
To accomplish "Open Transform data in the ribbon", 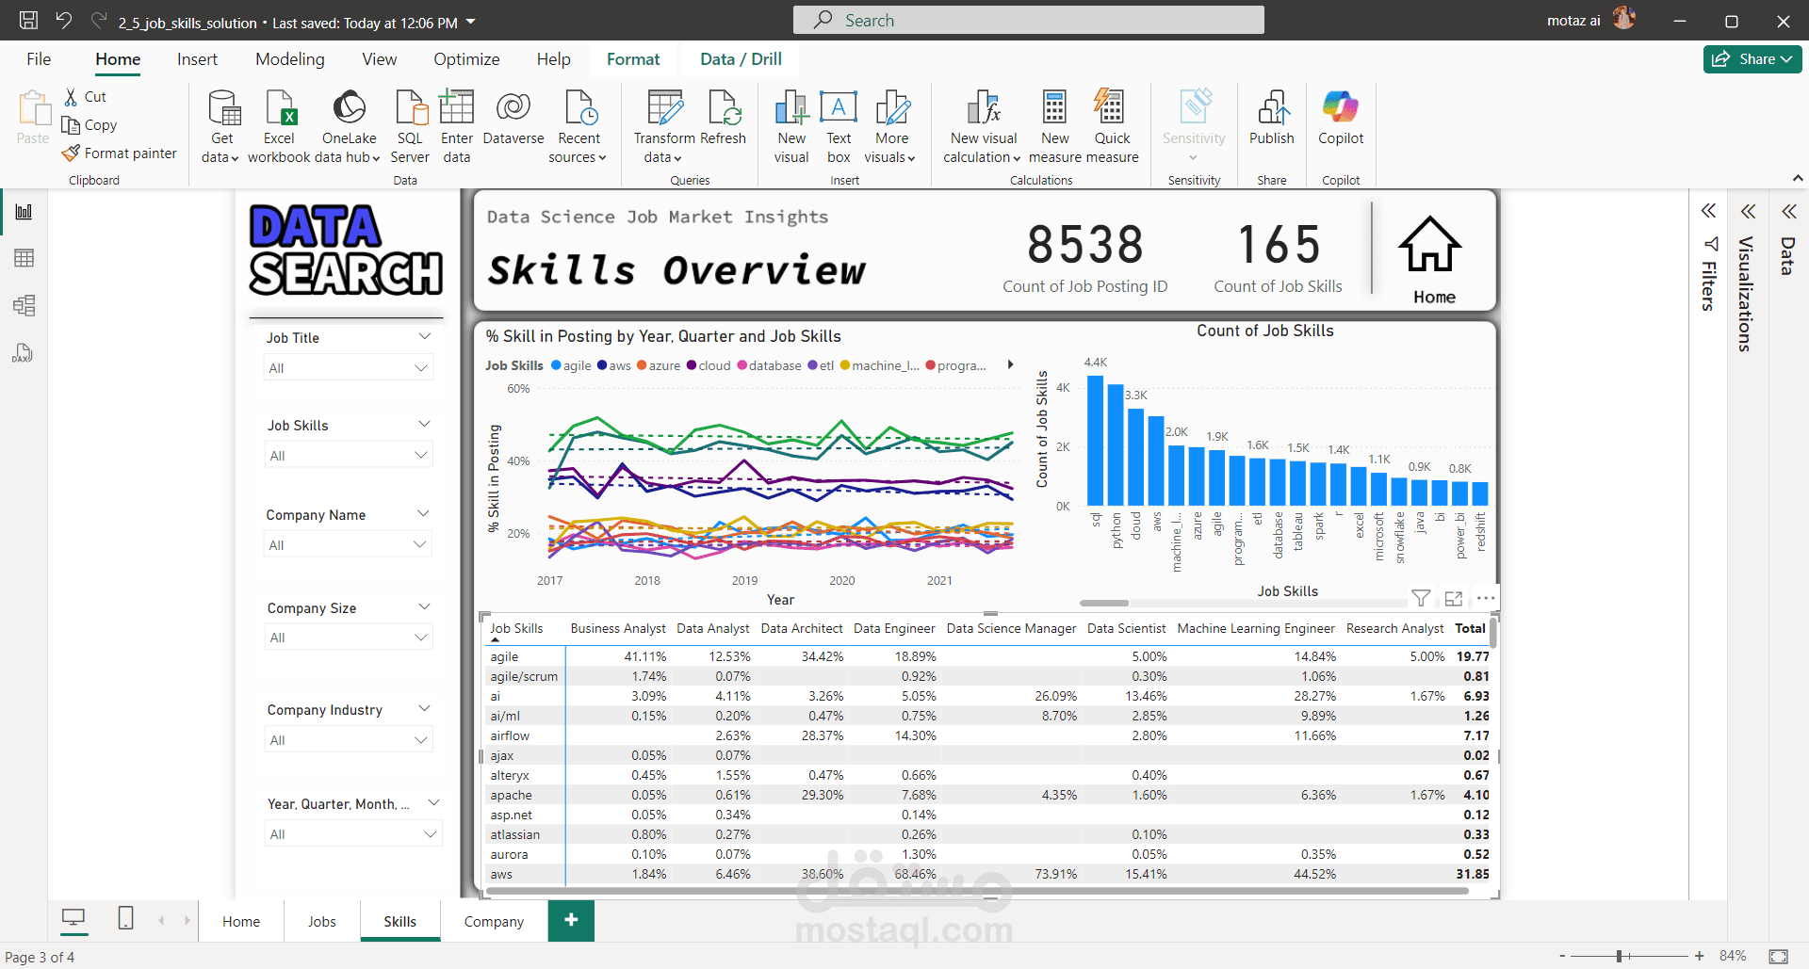I will [x=664, y=110].
